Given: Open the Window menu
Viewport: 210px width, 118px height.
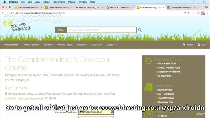Looking at the screenshot, I should [x=83, y=2].
